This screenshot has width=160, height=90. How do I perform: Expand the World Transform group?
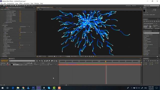coord(2,53)
